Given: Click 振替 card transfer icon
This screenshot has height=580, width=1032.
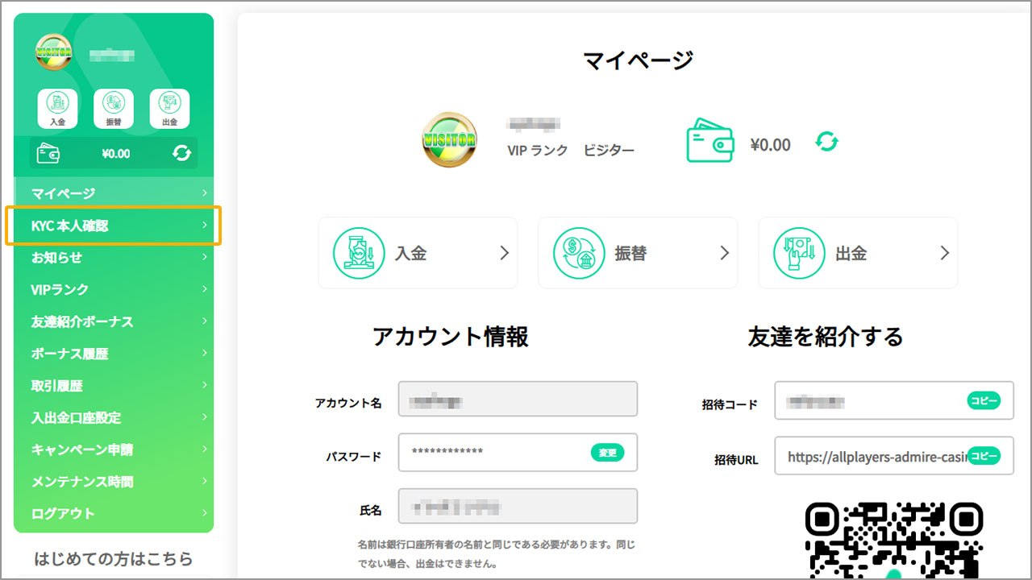Looking at the screenshot, I should click(579, 253).
